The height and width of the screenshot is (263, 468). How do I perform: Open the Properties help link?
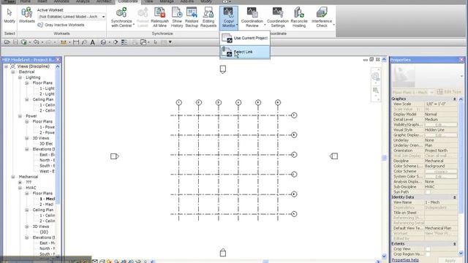click(x=405, y=260)
